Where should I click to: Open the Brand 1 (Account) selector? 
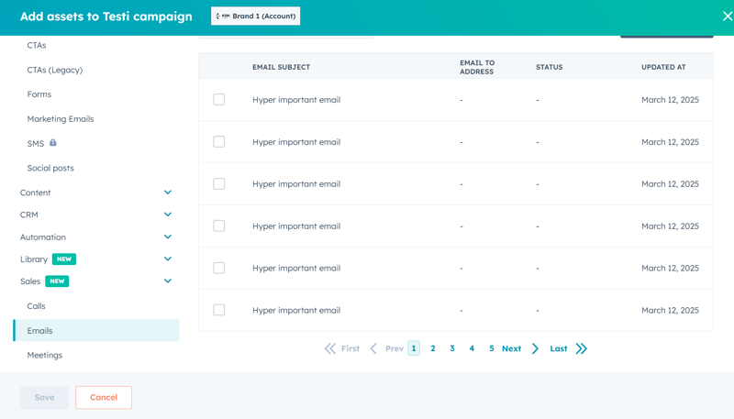coord(256,16)
